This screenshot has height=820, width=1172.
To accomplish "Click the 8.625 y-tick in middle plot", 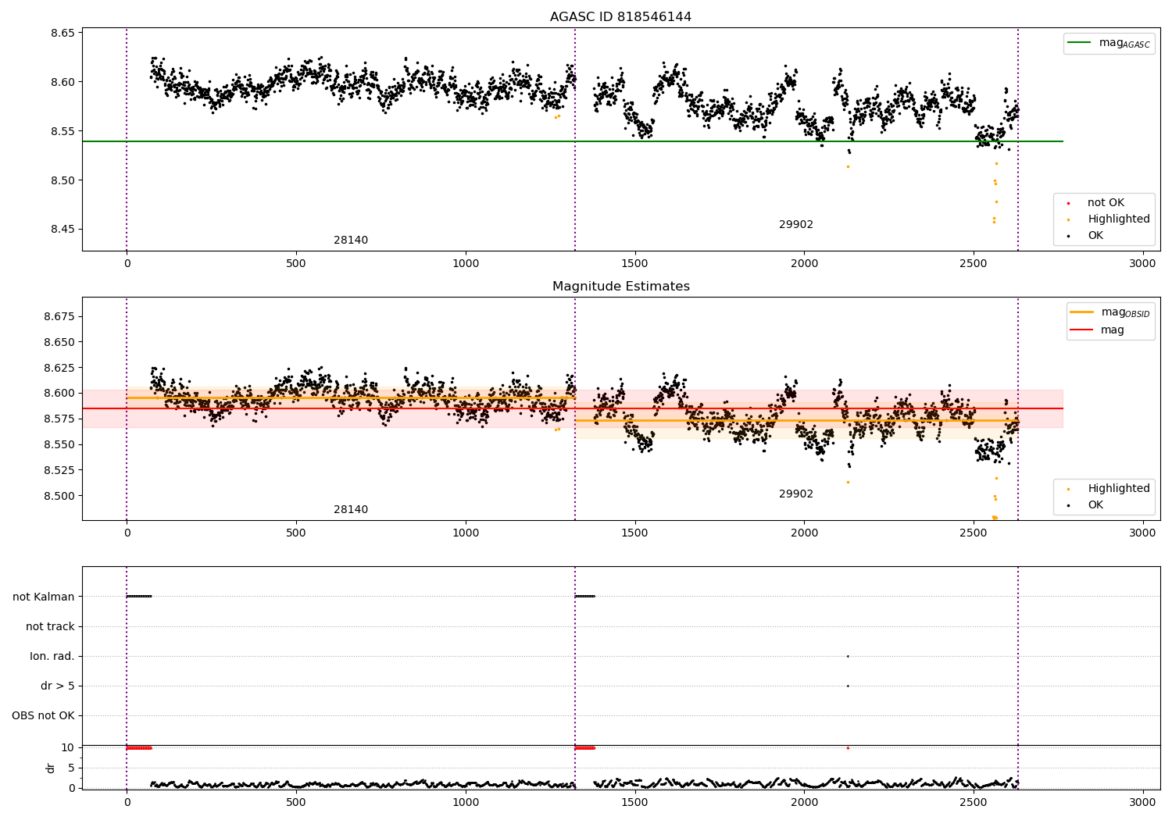I will 59,368.
